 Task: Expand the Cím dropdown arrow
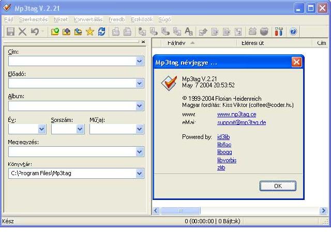coord(140,61)
